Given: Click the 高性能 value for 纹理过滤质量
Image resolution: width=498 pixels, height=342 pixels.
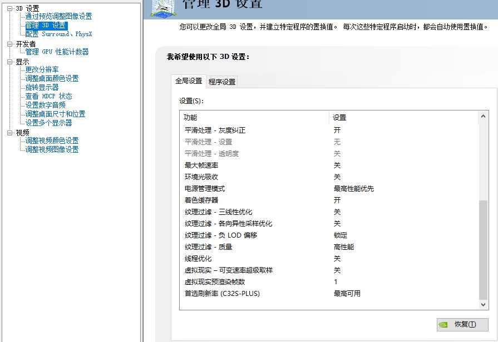Looking at the screenshot, I should 344,247.
